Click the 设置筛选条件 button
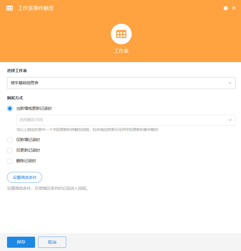Image resolution: width=241 pixels, height=251 pixels. tap(25, 177)
